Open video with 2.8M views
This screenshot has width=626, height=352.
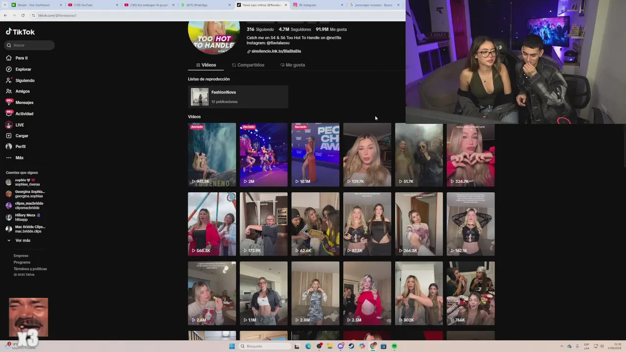tap(315, 293)
